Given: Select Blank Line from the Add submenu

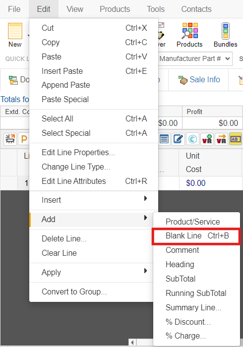Looking at the screenshot, I should tap(196, 236).
